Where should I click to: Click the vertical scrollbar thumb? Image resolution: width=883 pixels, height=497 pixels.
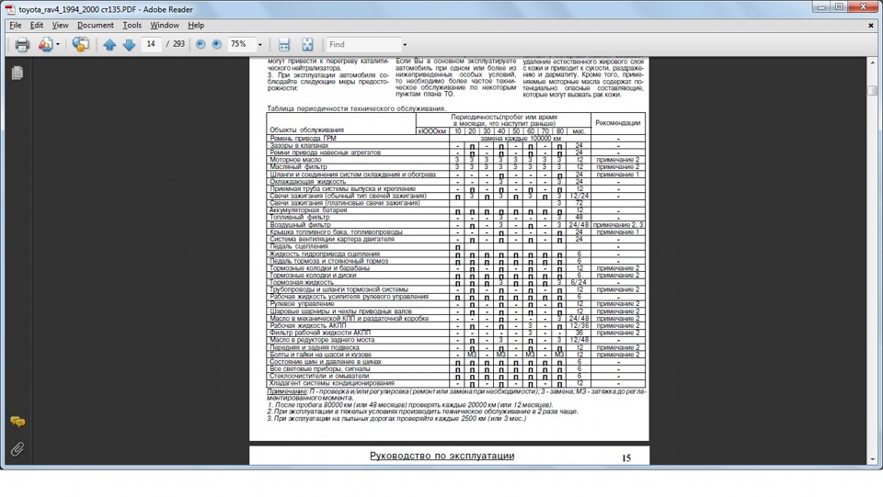(872, 90)
